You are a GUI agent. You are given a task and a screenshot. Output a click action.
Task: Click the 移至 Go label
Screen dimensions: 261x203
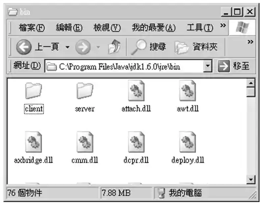[x=241, y=66]
